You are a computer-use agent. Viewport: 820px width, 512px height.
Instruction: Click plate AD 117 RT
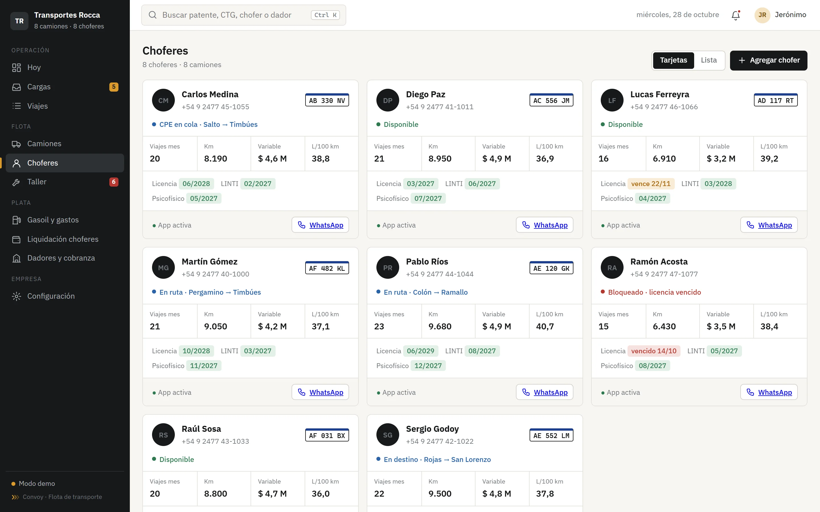click(775, 100)
